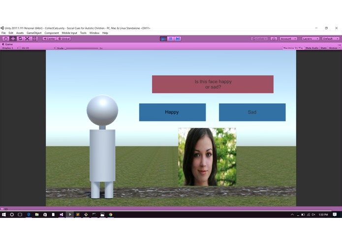This screenshot has height=243, width=342.
Task: Open the Help menu
Action: point(105,33)
